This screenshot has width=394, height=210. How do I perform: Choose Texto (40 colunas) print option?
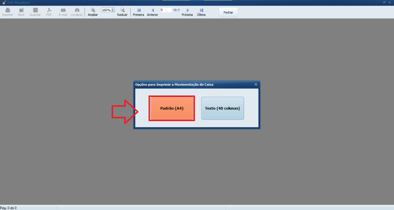pos(222,108)
